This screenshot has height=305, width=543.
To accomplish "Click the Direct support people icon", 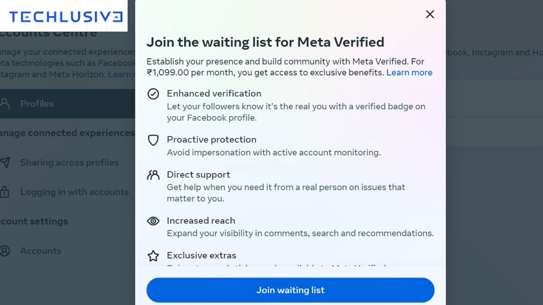I will 153,175.
